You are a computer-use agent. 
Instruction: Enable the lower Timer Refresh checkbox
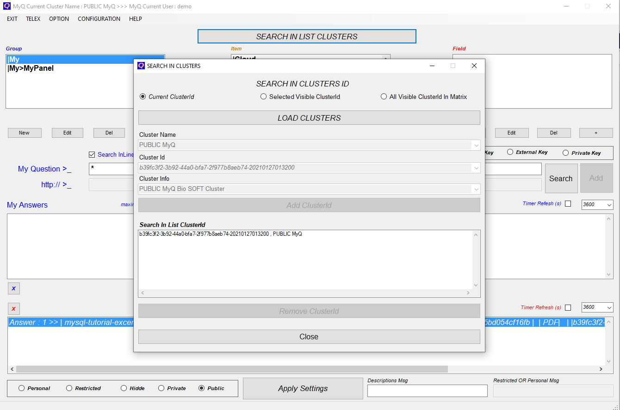click(568, 308)
